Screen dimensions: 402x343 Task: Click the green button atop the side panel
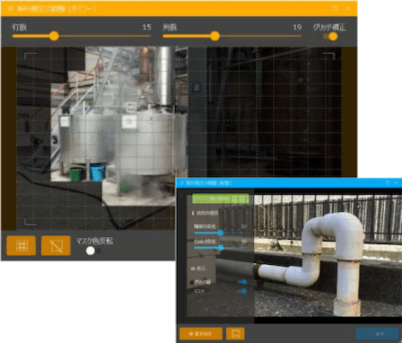click(x=221, y=198)
